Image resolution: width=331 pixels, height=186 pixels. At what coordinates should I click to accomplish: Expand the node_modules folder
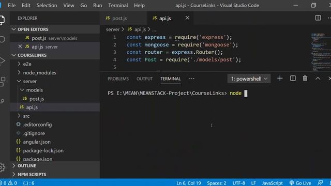(x=40, y=72)
